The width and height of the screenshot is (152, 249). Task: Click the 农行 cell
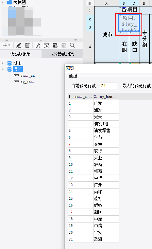[106, 151]
